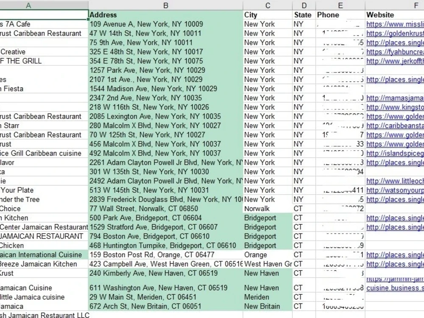Image resolution: width=424 pixels, height=318 pixels.
Task: Click the 'JAMAICAN RESTAURANT' name cell
Action: click(x=44, y=236)
